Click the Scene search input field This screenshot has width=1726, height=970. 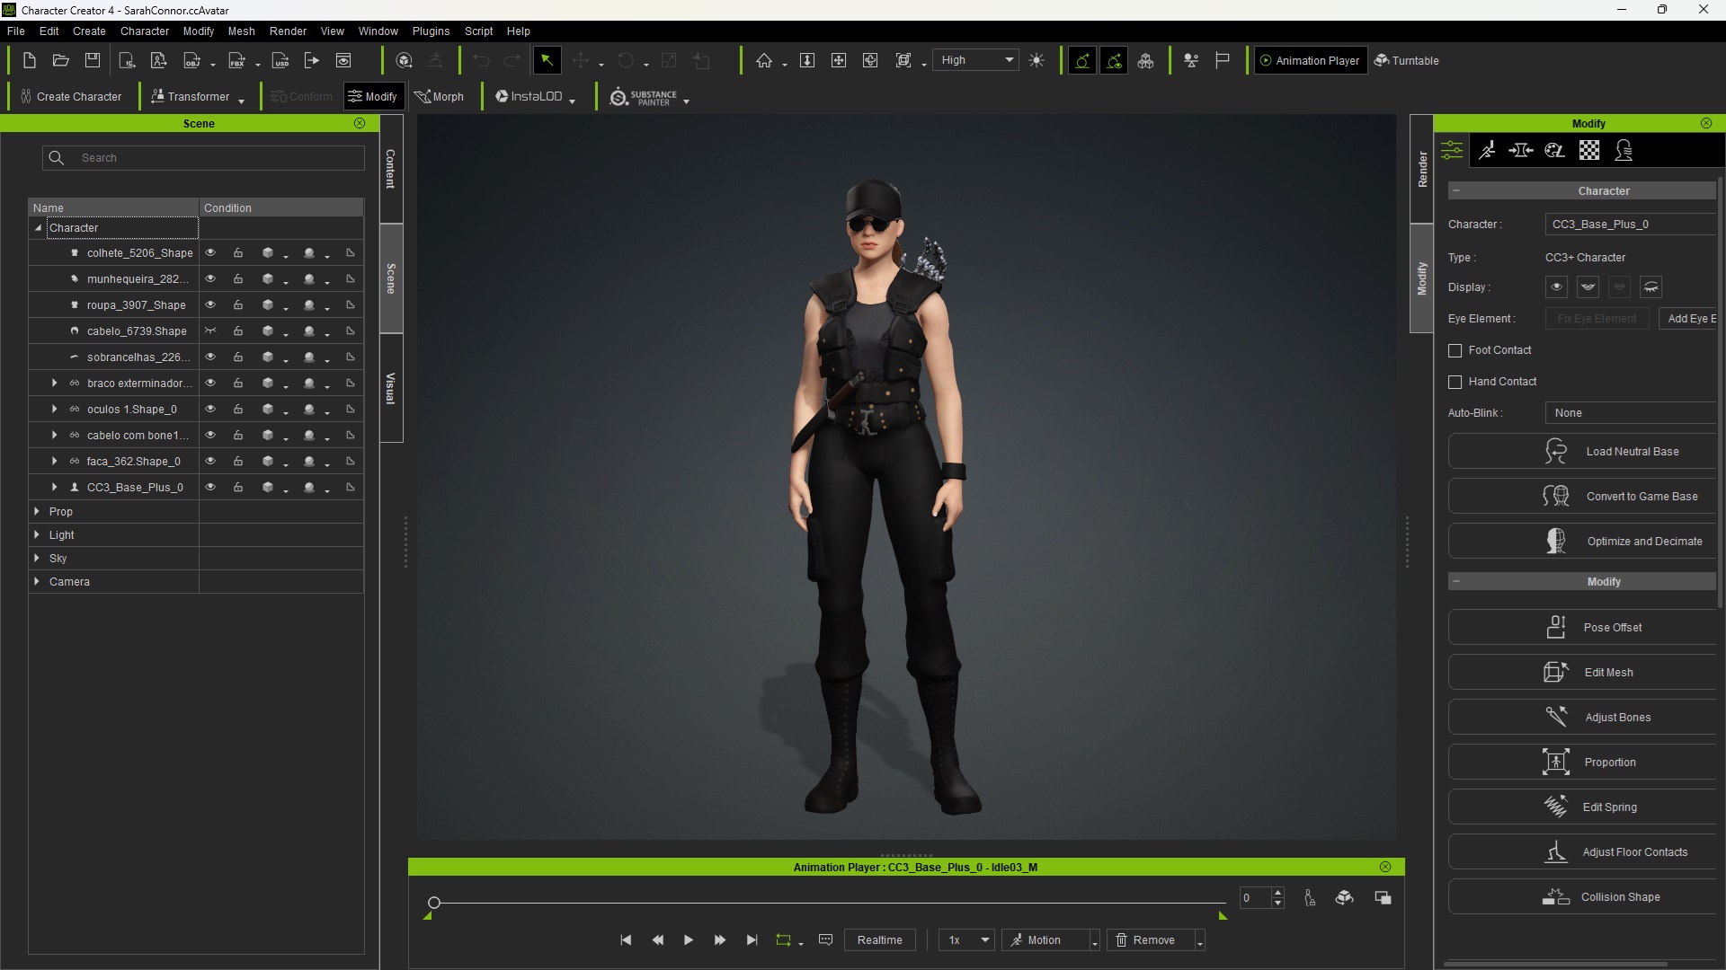click(x=203, y=158)
